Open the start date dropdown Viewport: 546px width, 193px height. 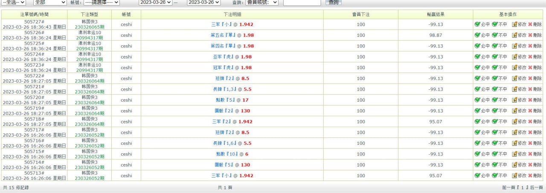tap(155, 2)
